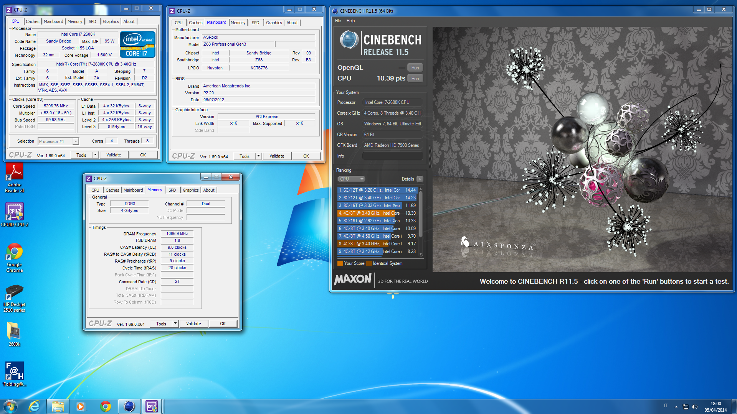Image resolution: width=737 pixels, height=414 pixels.
Task: Select Graphics tab in Memory CPU-Z window
Action: (190, 190)
